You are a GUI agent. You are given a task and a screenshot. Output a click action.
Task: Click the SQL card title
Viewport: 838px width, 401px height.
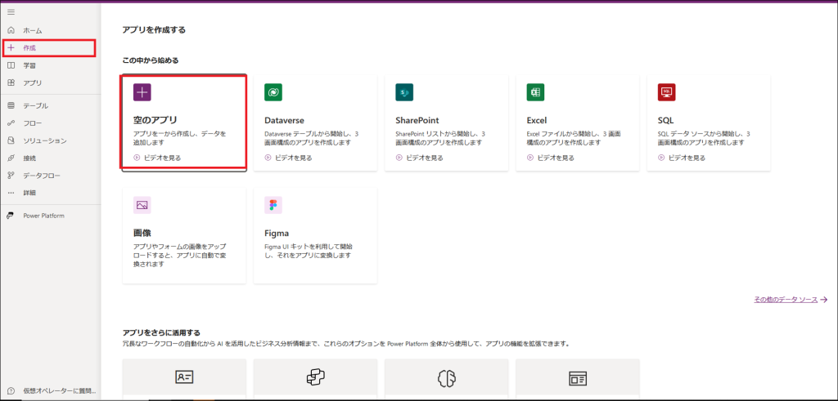[665, 120]
